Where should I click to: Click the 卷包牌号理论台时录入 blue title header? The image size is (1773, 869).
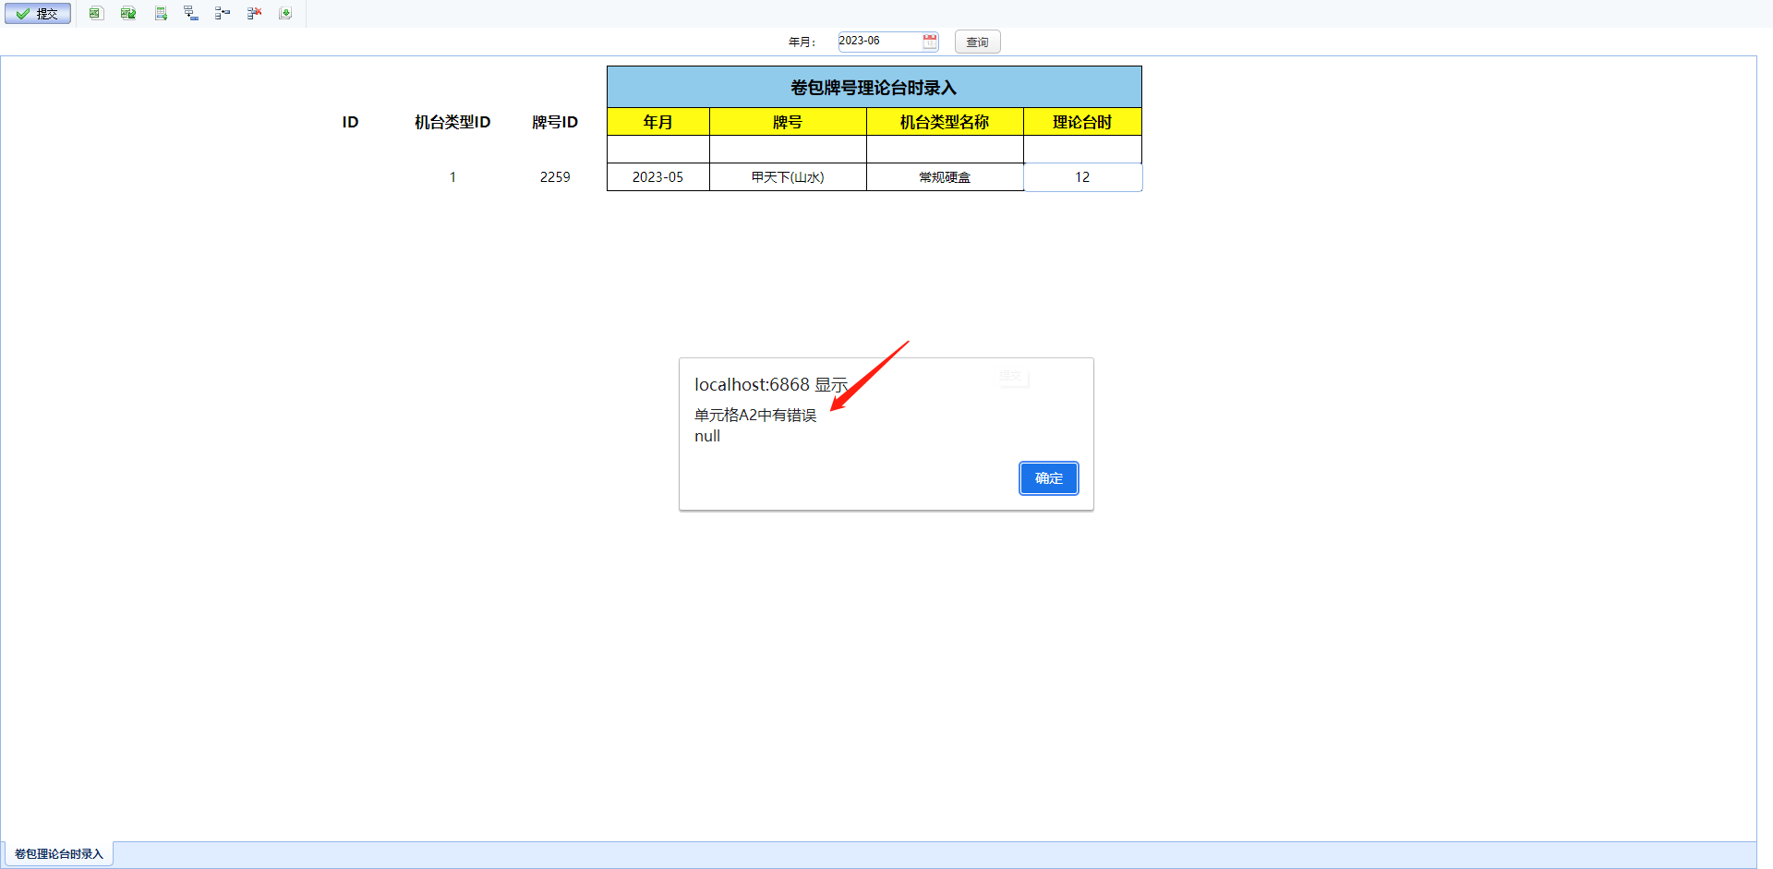874,88
